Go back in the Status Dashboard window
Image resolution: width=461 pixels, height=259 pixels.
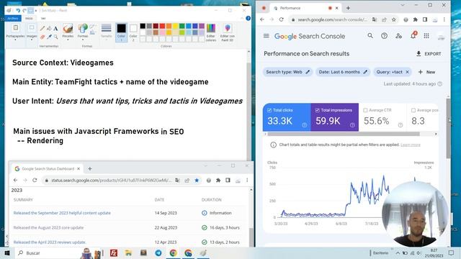(x=15, y=180)
